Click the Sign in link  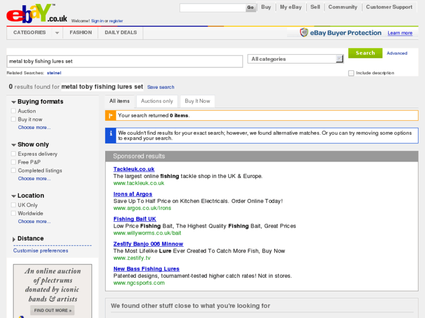pyautogui.click(x=97, y=21)
